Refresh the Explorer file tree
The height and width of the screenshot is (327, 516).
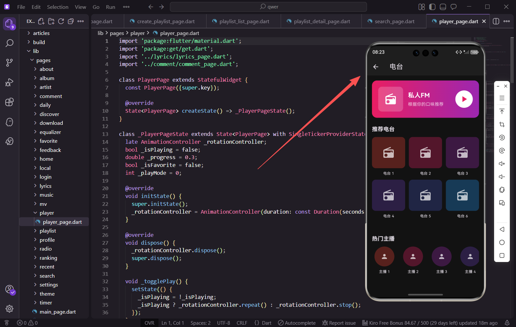click(61, 21)
